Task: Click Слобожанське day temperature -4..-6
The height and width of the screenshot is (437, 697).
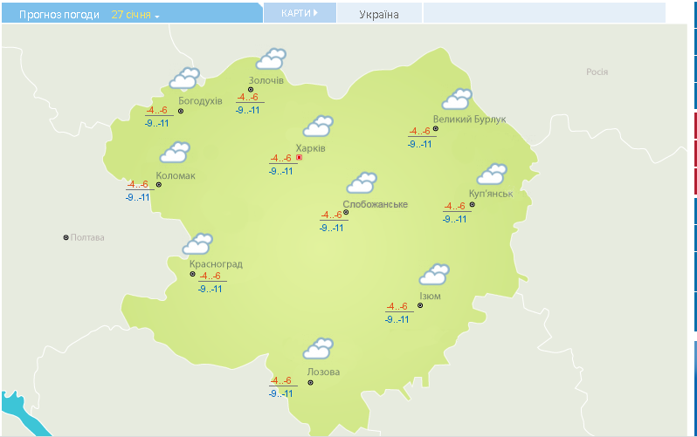Action: (332, 215)
